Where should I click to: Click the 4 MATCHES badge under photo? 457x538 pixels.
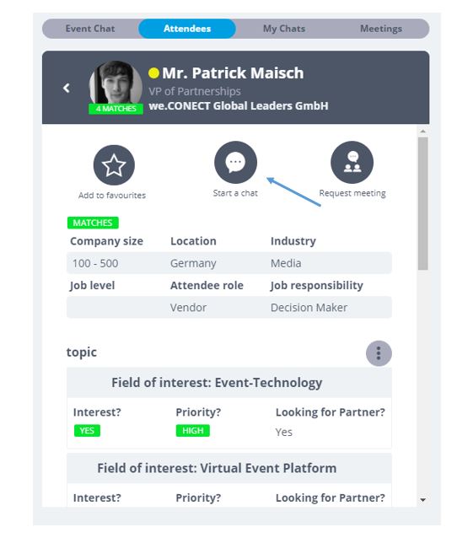click(x=116, y=109)
